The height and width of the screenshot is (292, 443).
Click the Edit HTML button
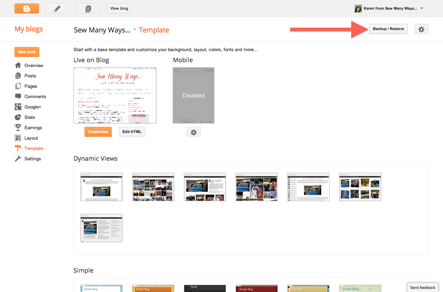point(131,132)
